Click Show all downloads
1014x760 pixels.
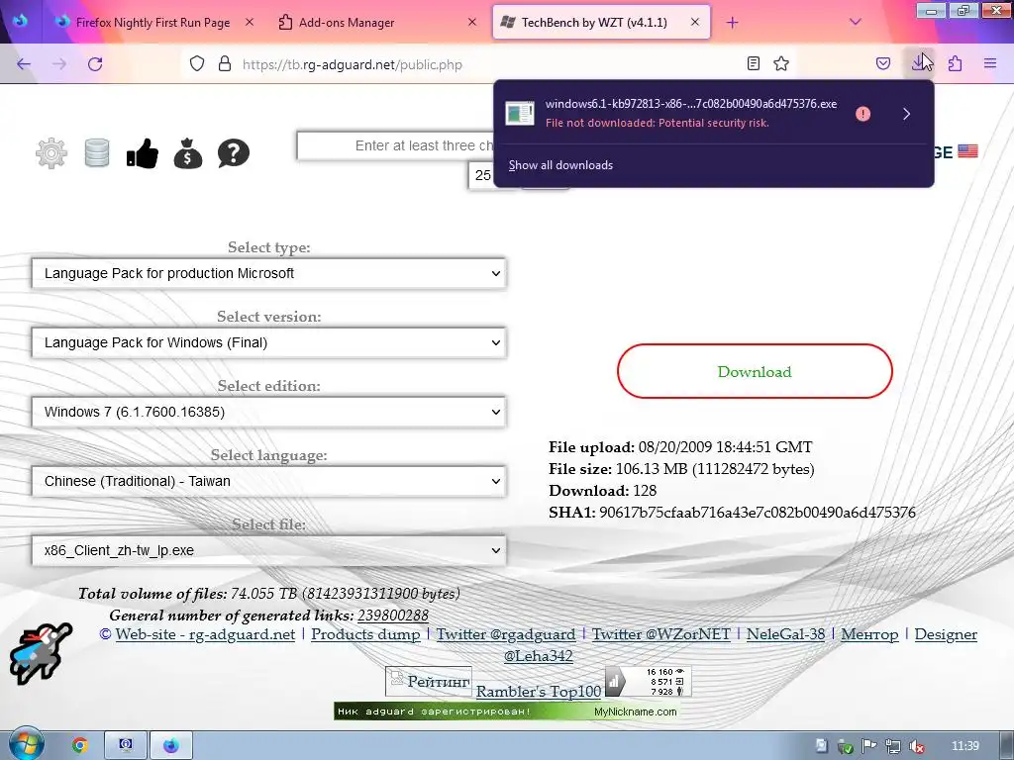(x=560, y=165)
